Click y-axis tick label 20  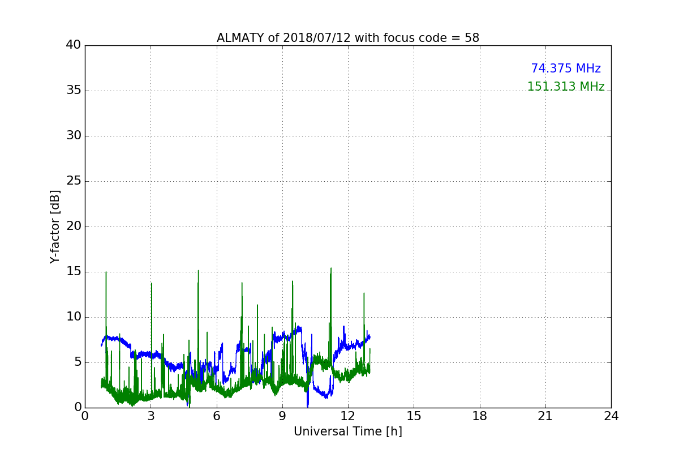tap(74, 226)
